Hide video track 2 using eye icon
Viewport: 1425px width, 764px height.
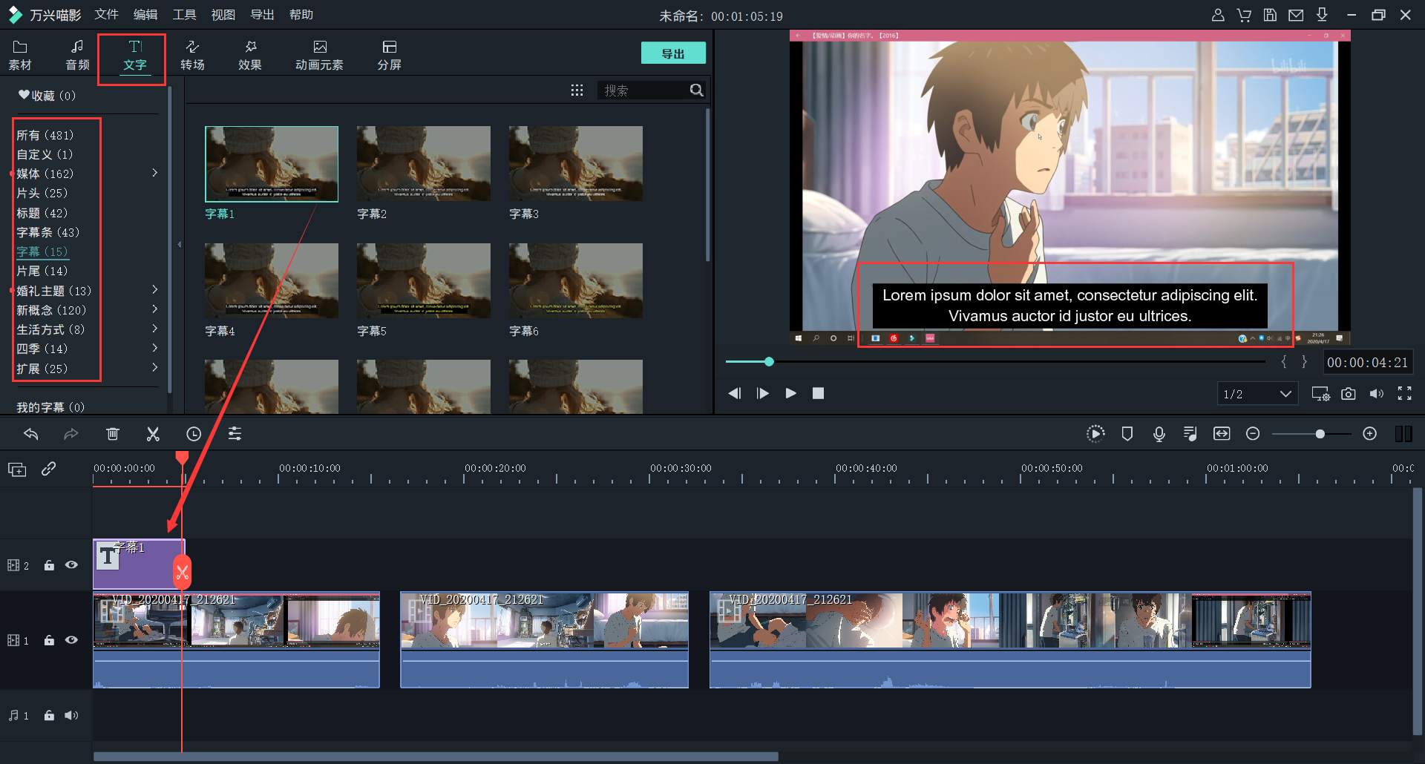(71, 565)
